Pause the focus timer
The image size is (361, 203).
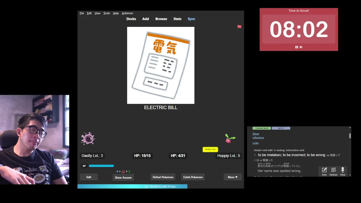[x=296, y=47]
